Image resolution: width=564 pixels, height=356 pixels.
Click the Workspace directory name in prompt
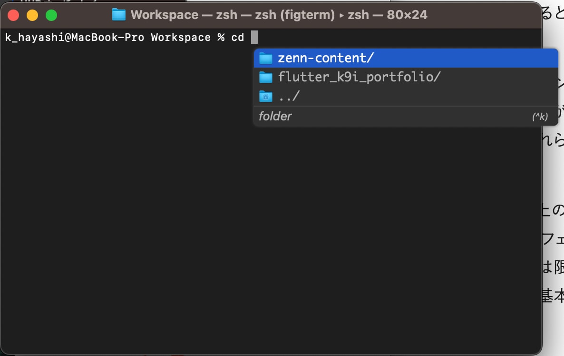click(x=181, y=37)
